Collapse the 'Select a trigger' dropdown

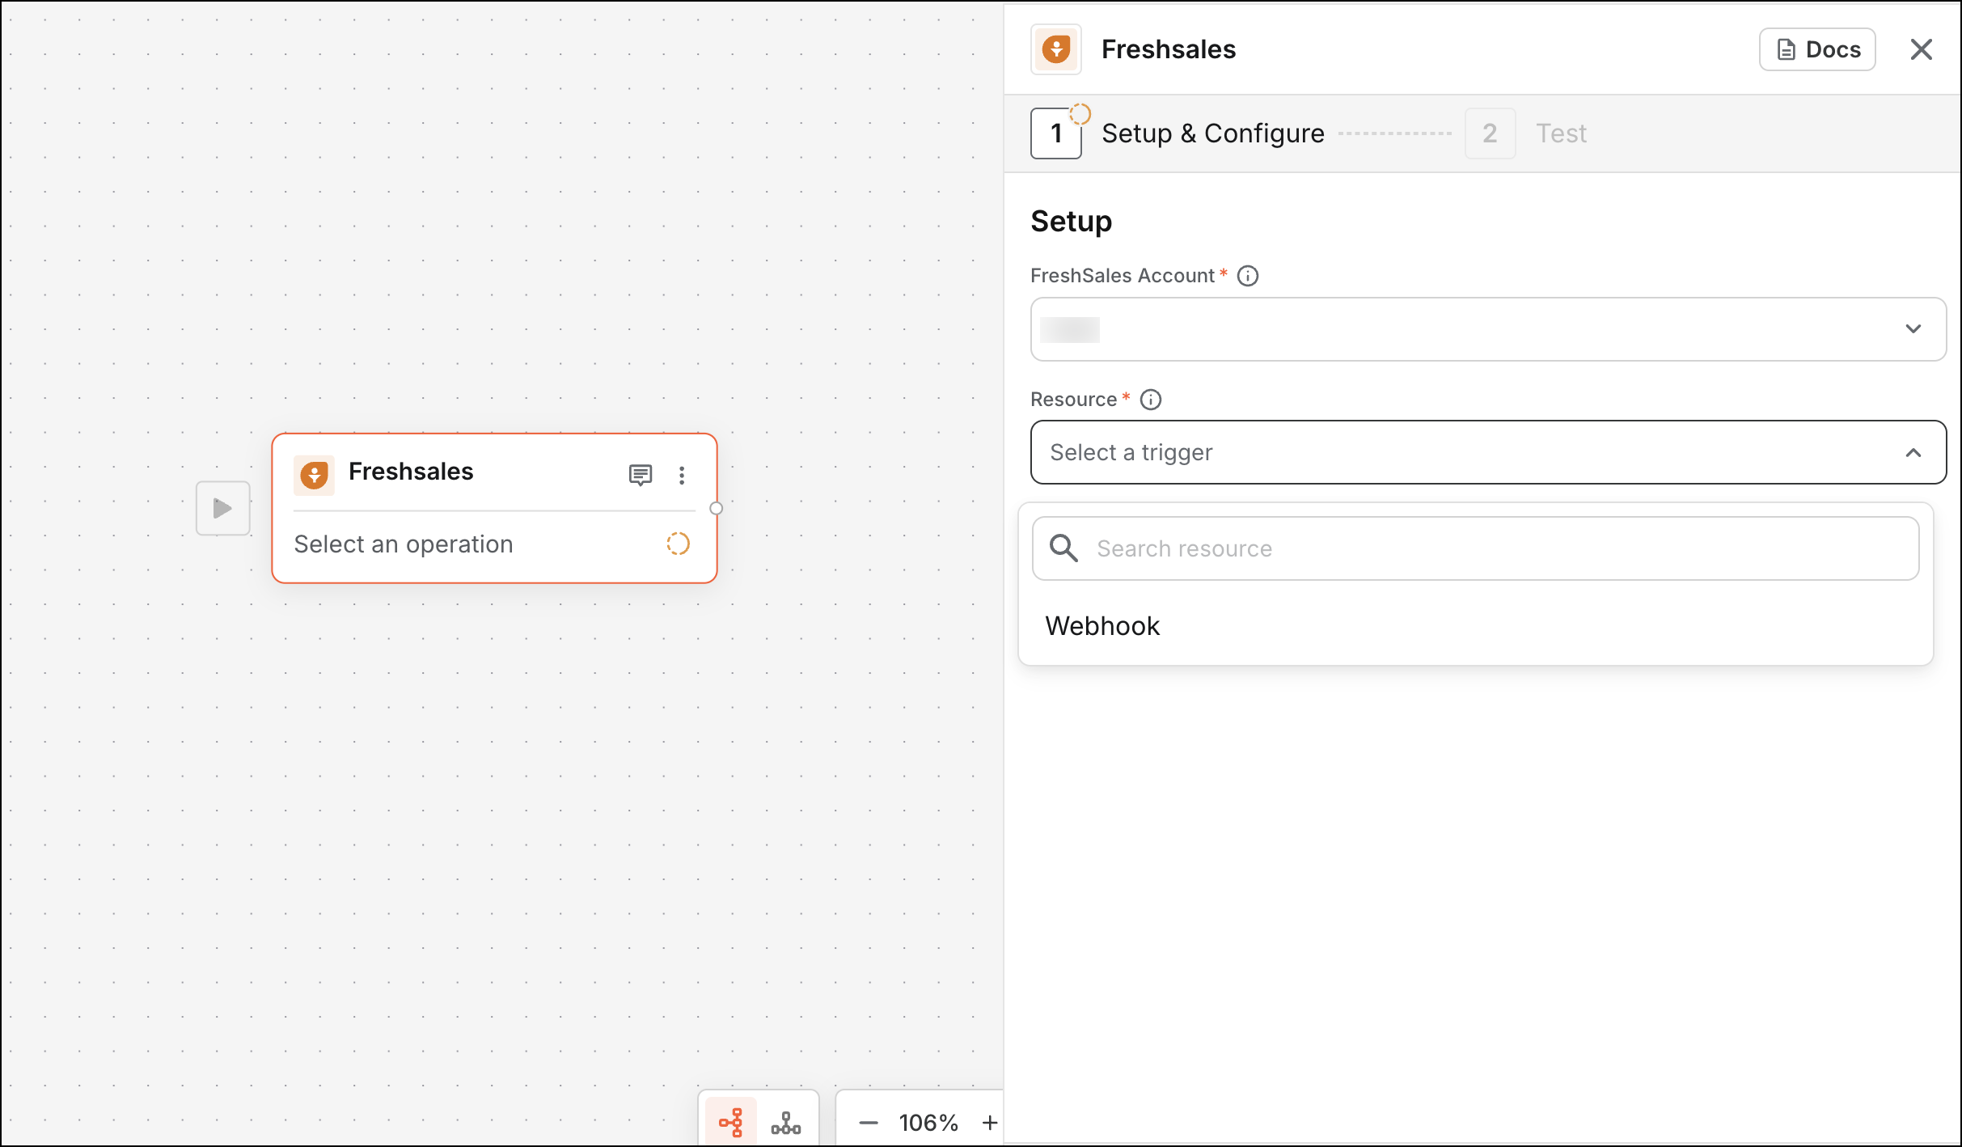pyautogui.click(x=1488, y=452)
